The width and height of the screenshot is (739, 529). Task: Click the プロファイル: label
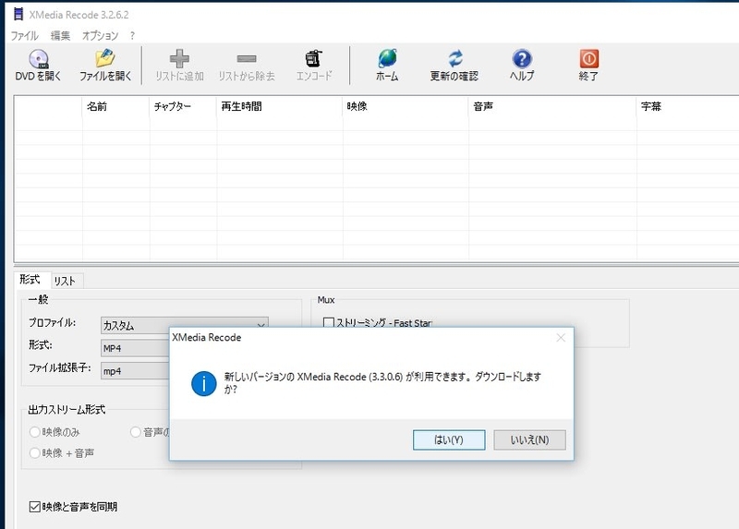coord(52,323)
